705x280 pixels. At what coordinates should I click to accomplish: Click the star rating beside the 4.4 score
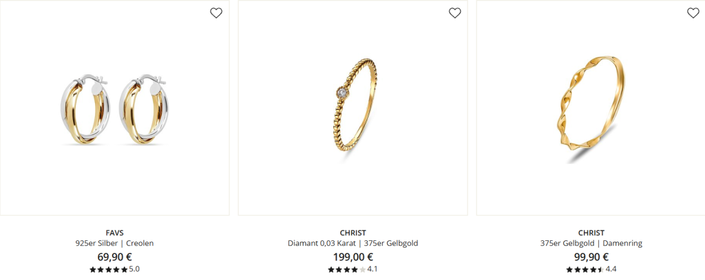[x=585, y=270]
